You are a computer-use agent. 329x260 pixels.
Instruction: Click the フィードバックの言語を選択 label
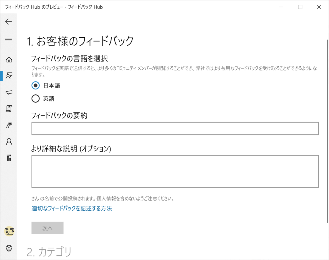70,58
